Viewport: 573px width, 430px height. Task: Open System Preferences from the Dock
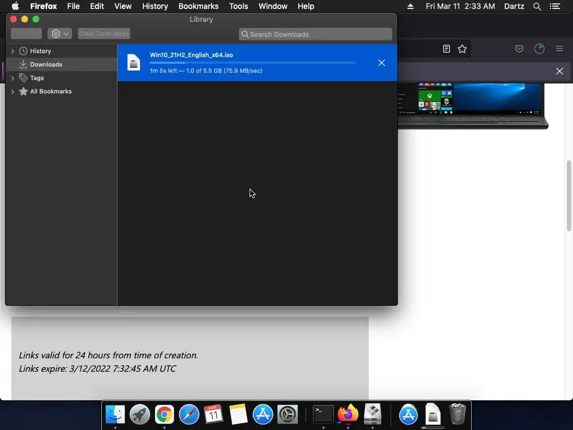[x=288, y=414]
